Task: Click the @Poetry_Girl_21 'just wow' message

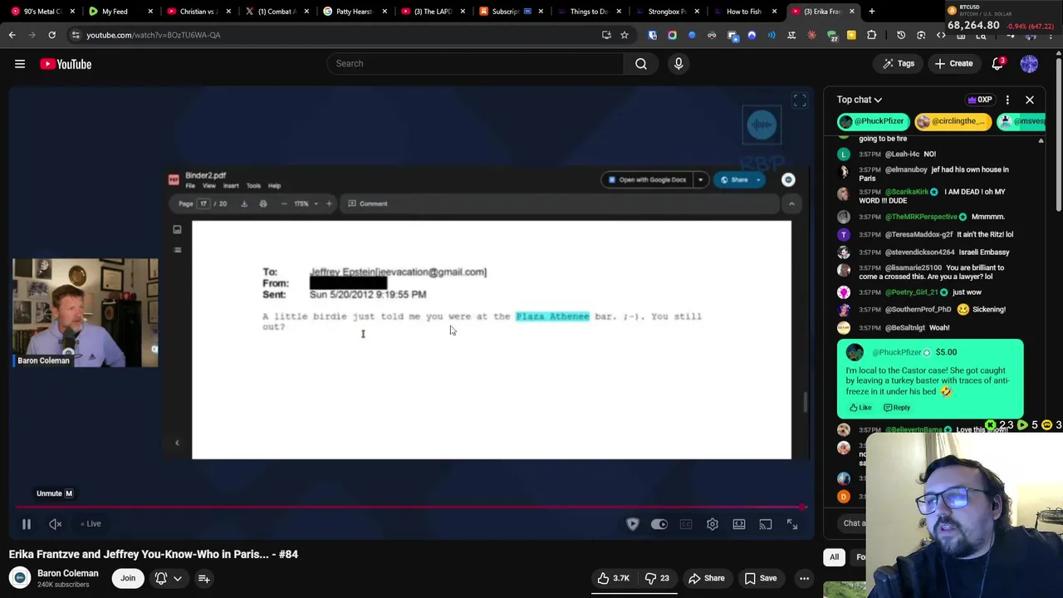Action: [920, 292]
